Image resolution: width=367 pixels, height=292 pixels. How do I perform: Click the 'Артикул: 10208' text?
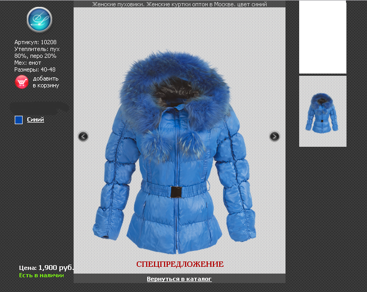tap(35, 42)
